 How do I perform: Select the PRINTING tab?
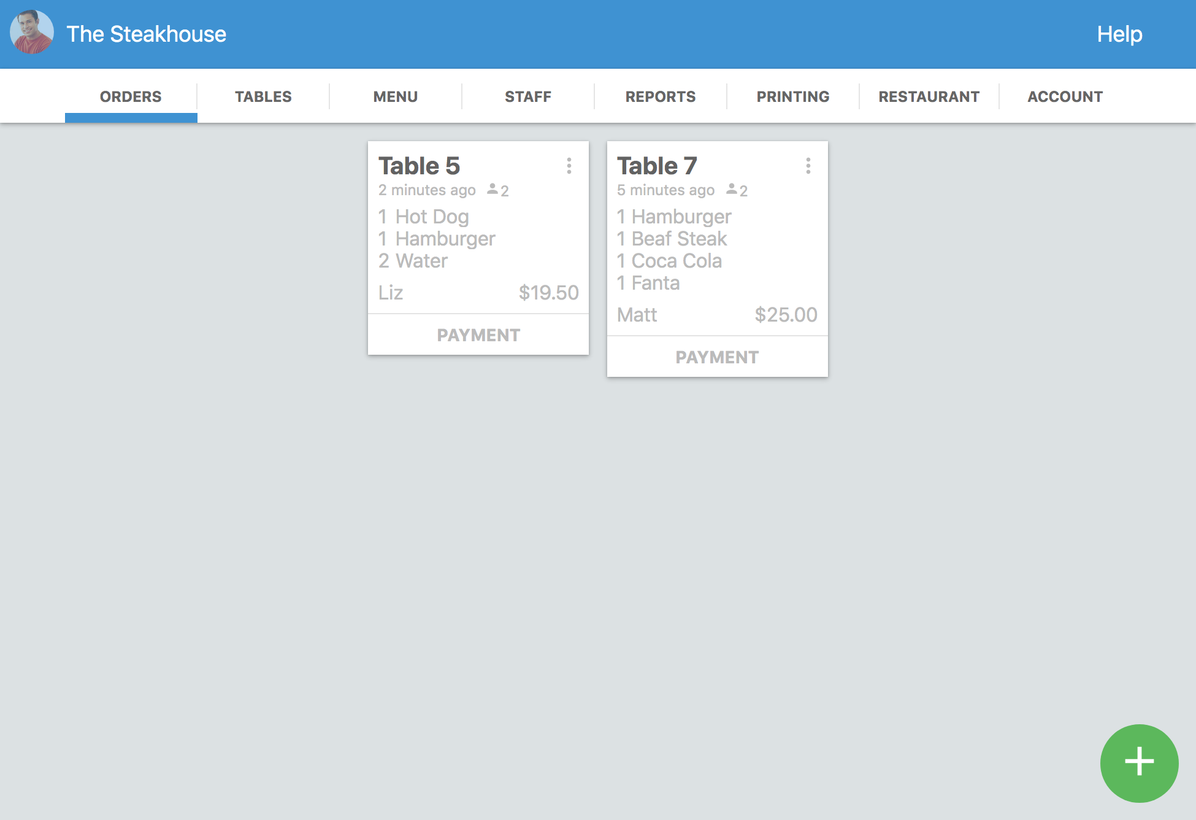pos(794,96)
